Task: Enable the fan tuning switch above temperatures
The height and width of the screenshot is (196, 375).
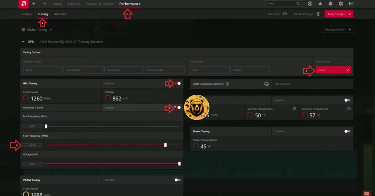Action: [x=347, y=100]
